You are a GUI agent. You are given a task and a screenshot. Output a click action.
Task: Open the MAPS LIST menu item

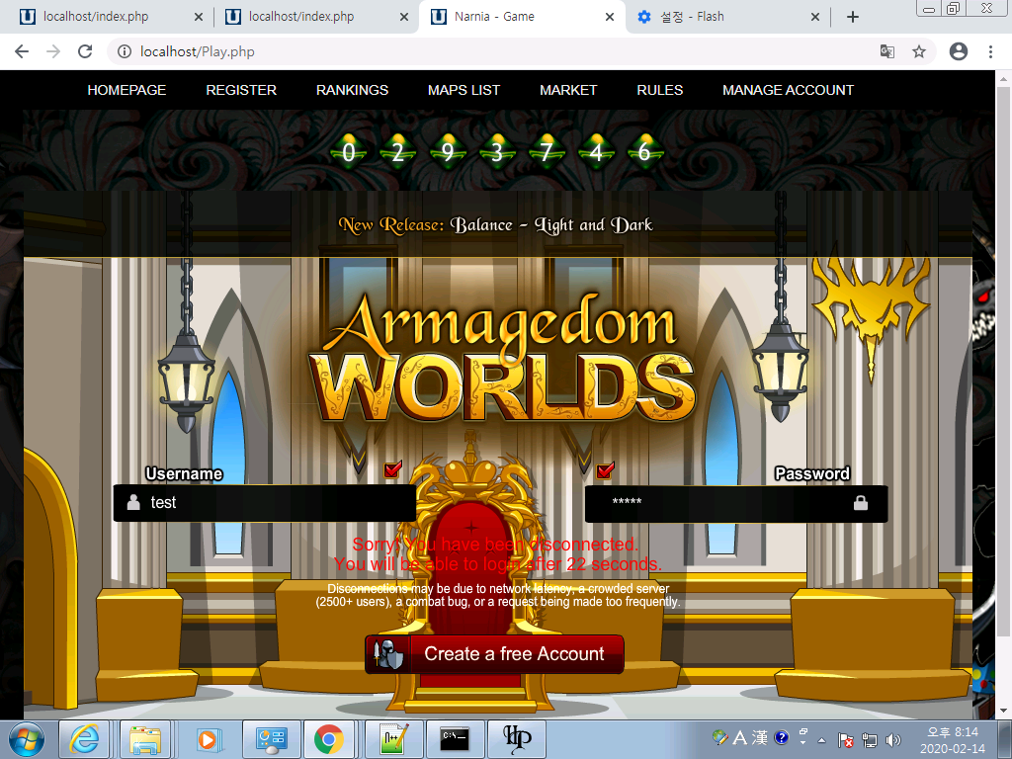(x=464, y=90)
